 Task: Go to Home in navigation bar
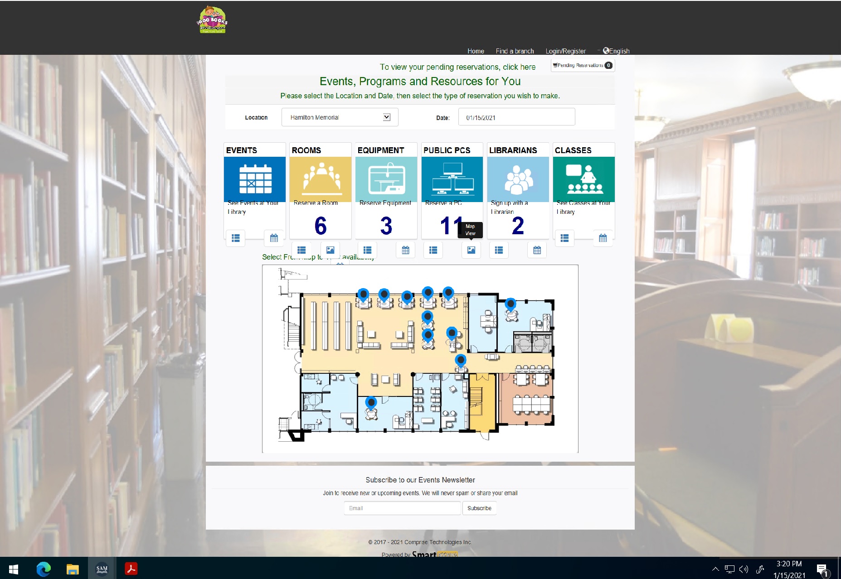[x=476, y=51]
